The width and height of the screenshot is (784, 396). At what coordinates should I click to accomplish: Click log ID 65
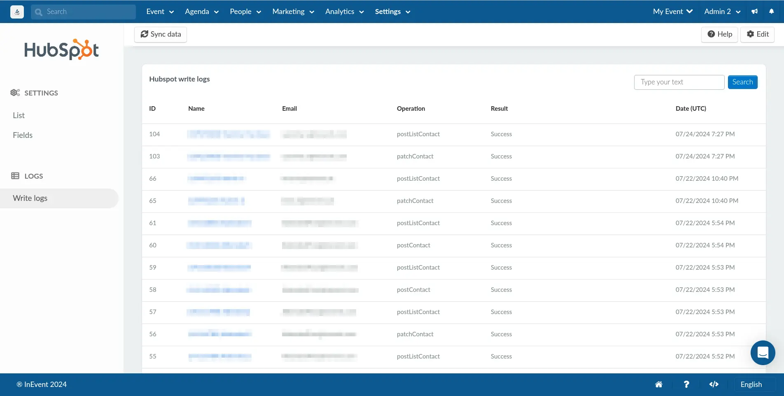tap(153, 201)
